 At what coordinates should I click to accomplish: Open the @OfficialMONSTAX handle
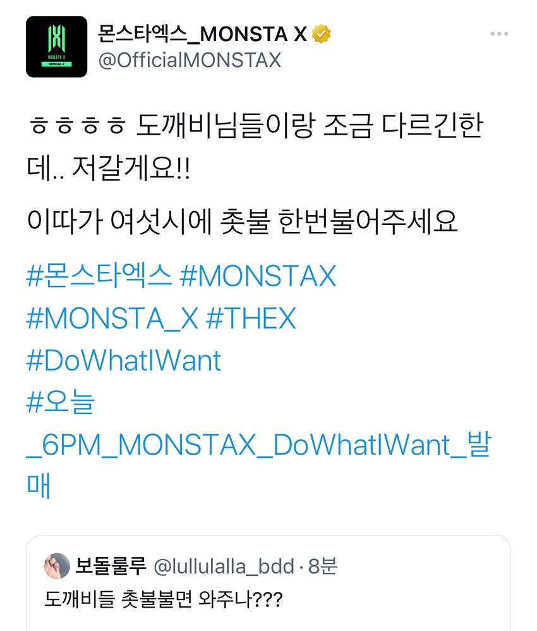click(190, 60)
